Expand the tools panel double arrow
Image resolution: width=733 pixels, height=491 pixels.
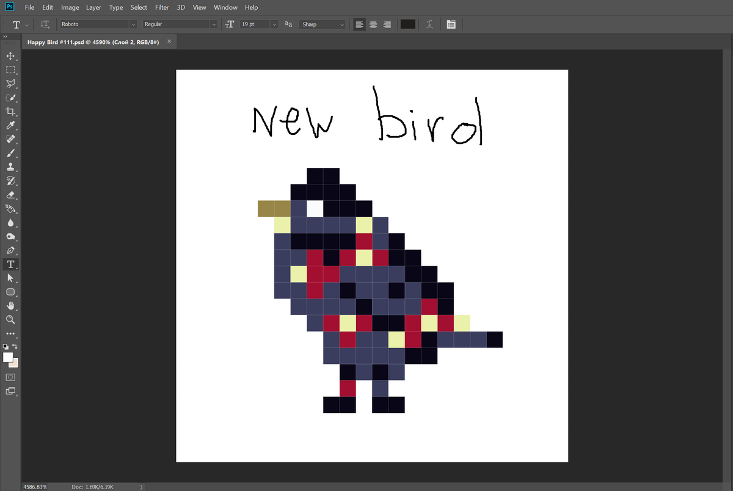(x=5, y=37)
